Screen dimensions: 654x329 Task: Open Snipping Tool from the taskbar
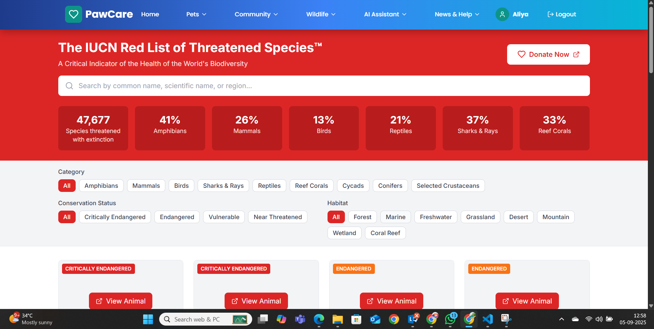[506, 319]
